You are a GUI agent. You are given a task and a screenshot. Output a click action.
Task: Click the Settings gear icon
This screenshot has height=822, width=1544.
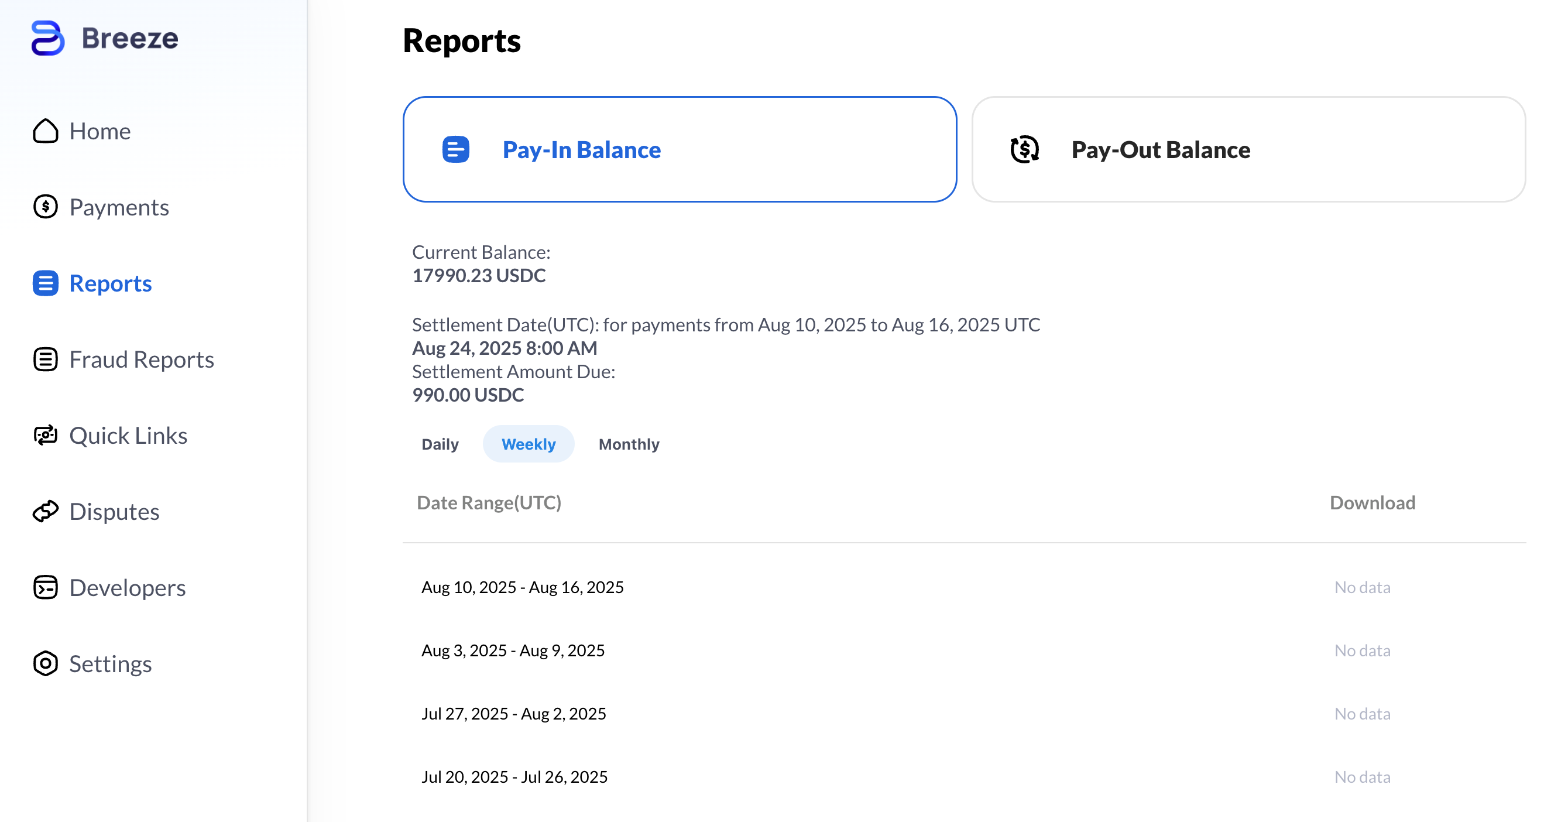pyautogui.click(x=46, y=664)
